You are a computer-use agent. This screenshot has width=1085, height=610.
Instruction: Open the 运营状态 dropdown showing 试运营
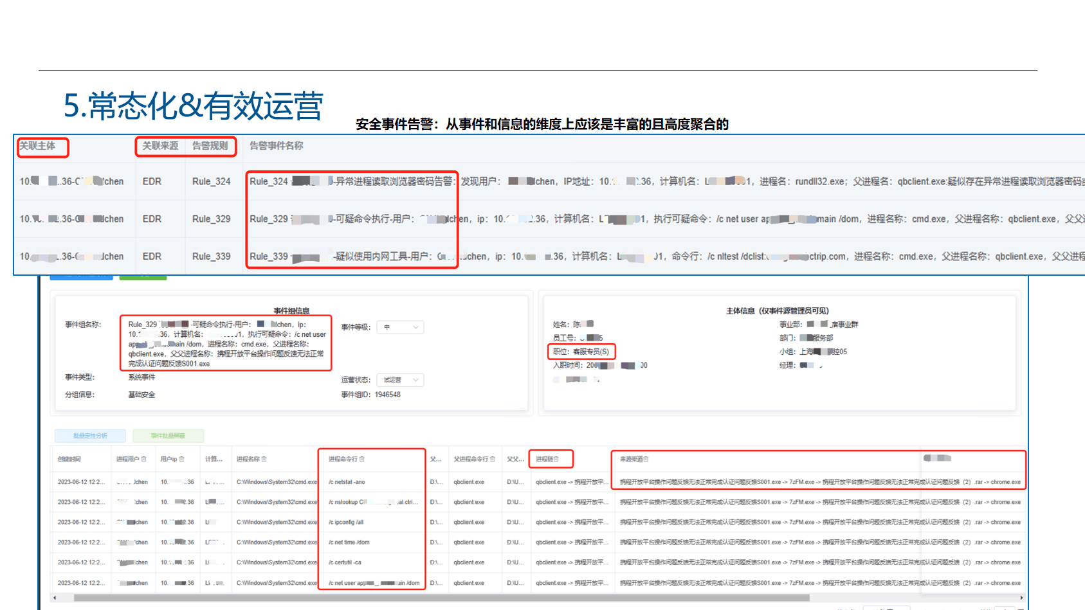click(x=400, y=380)
